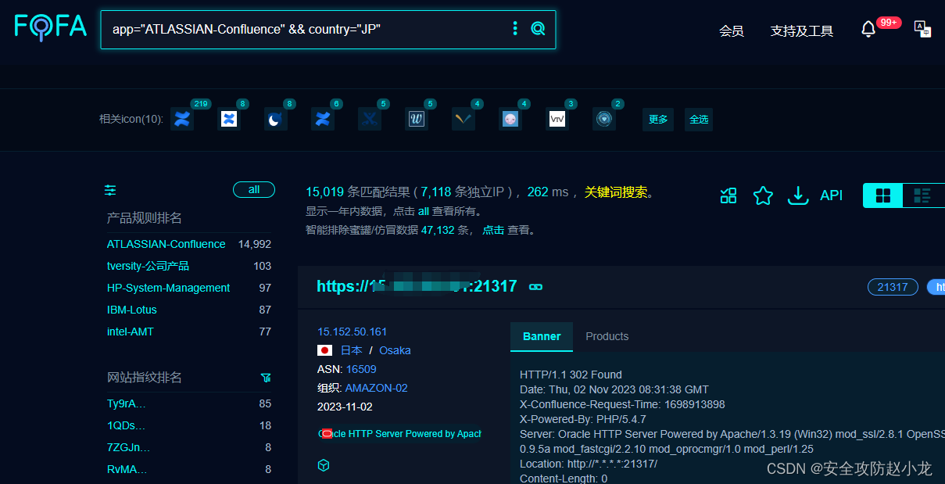Click organization AMAZON-02
This screenshot has width=945, height=484.
point(376,388)
